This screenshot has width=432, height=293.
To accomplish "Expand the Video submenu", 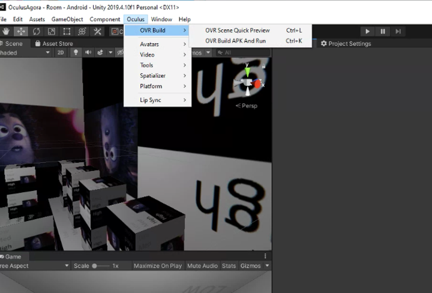I will 157,55.
